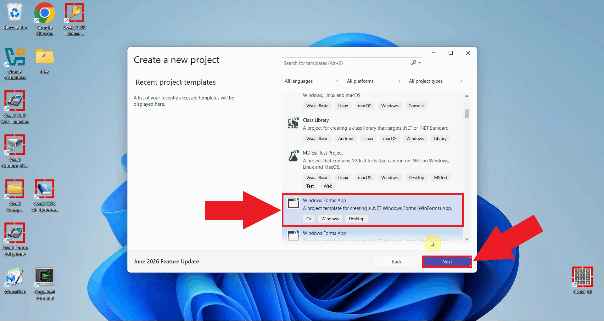Select the files folder on desktop

click(x=45, y=61)
